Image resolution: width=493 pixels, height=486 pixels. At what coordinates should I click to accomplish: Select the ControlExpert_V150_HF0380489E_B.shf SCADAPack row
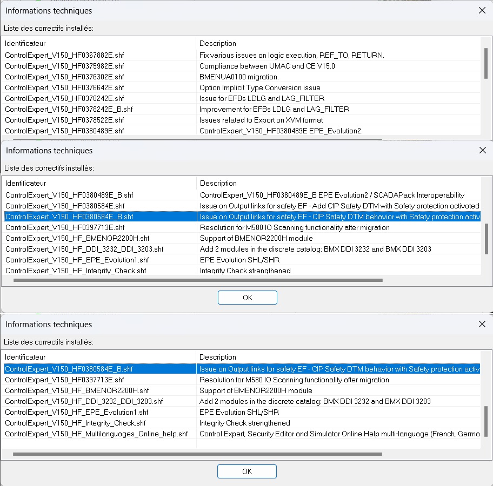[69, 195]
